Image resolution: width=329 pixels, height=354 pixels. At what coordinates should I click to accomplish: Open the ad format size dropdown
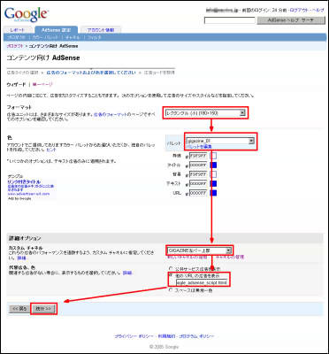click(x=205, y=113)
